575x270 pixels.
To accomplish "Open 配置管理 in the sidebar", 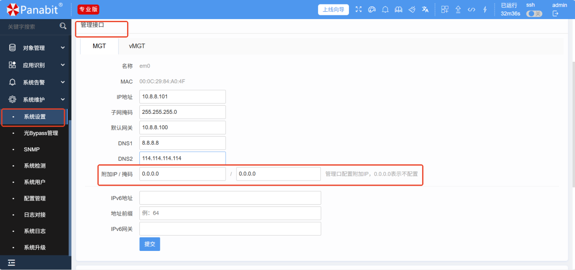I will [34, 198].
